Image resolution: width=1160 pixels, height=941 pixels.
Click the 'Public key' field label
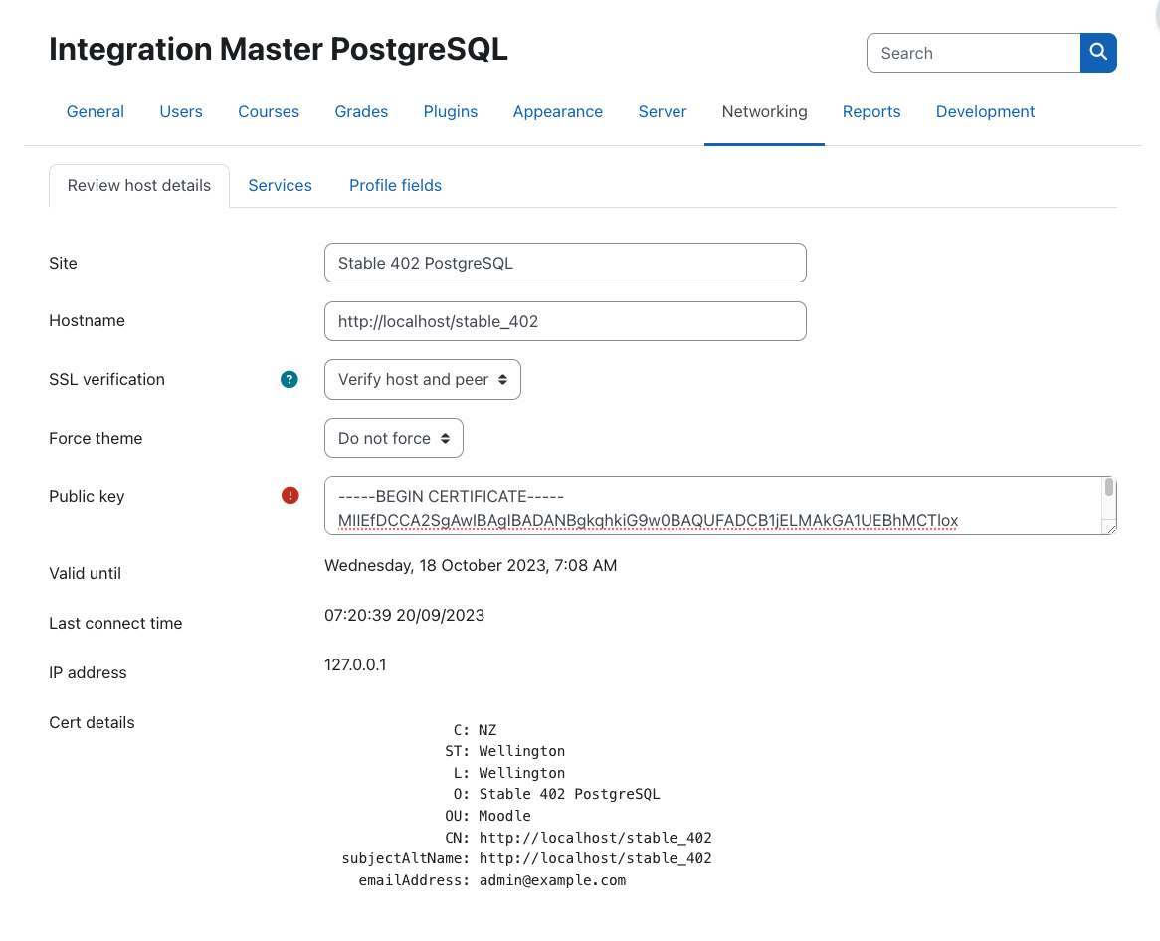87,496
